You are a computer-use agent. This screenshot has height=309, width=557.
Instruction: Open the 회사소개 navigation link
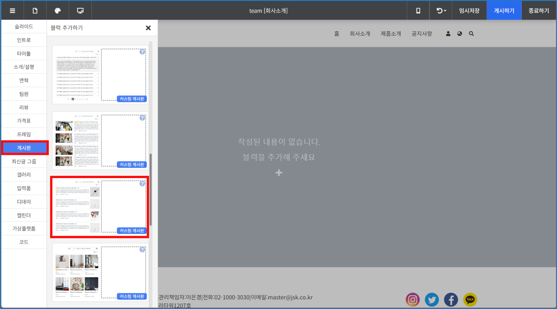point(360,34)
